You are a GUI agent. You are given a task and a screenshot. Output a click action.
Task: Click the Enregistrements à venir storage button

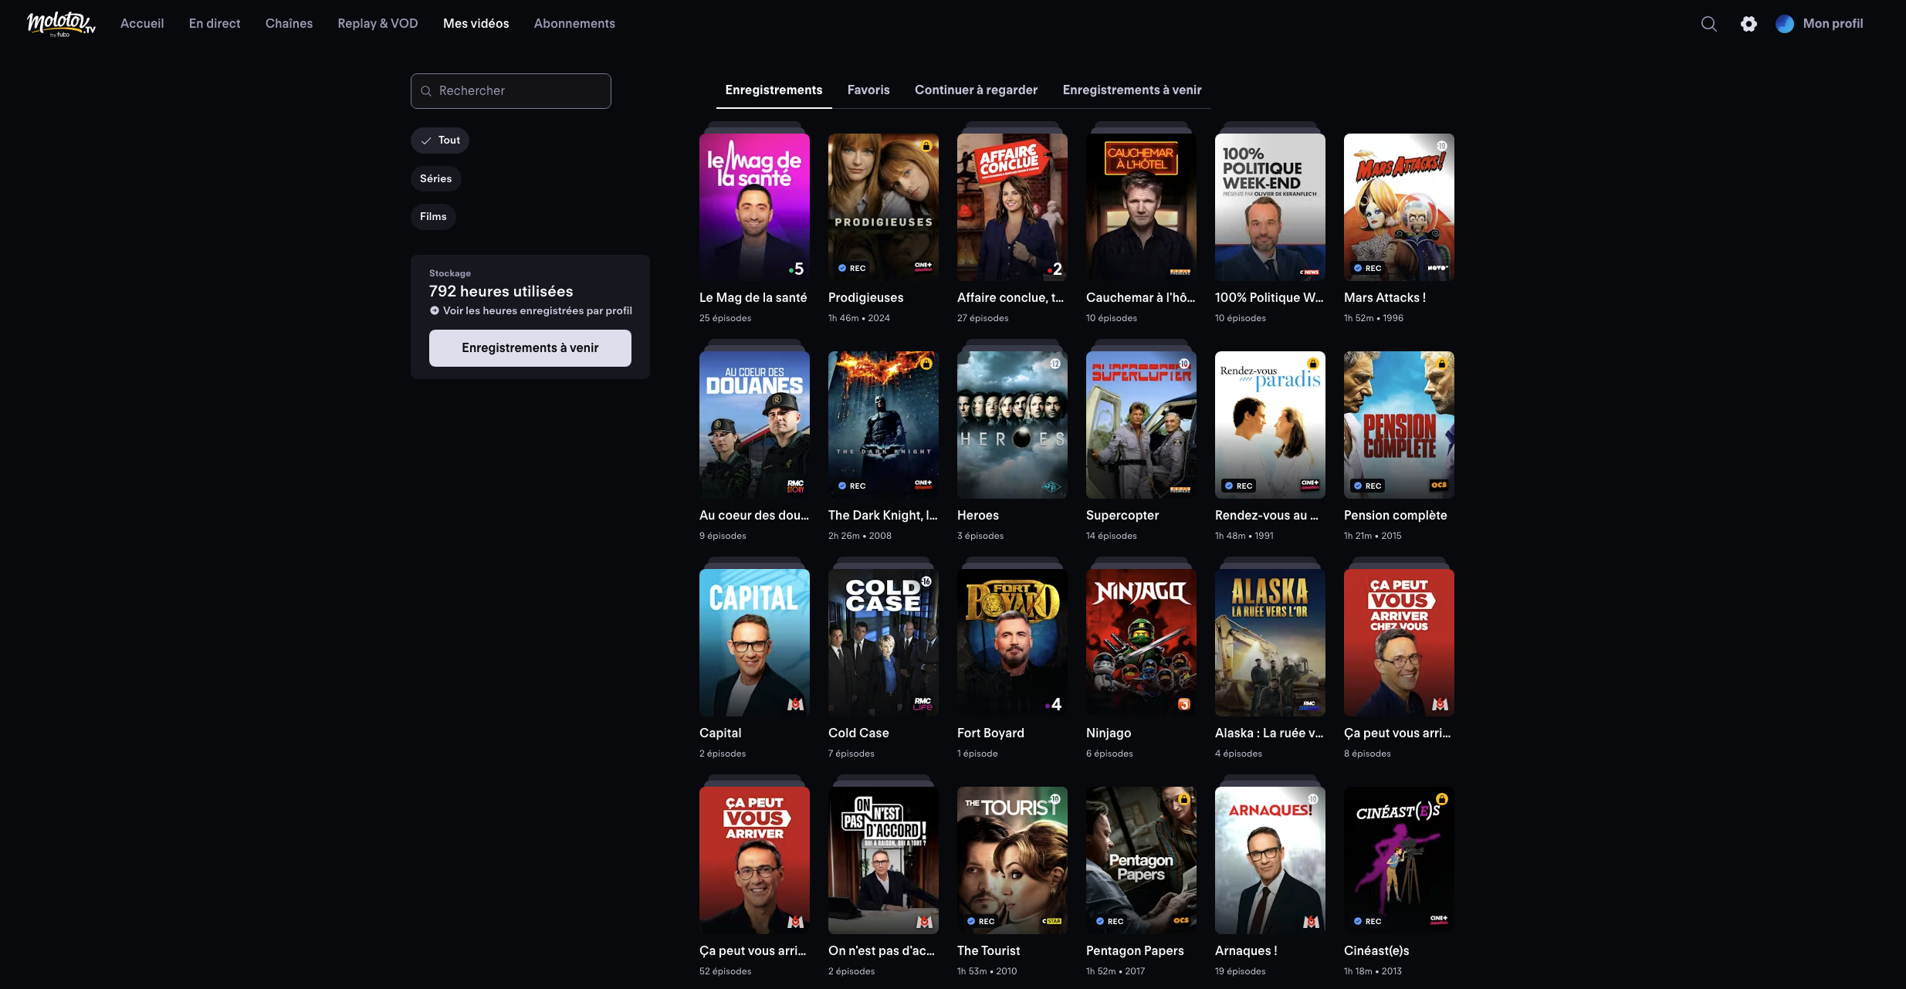point(530,348)
